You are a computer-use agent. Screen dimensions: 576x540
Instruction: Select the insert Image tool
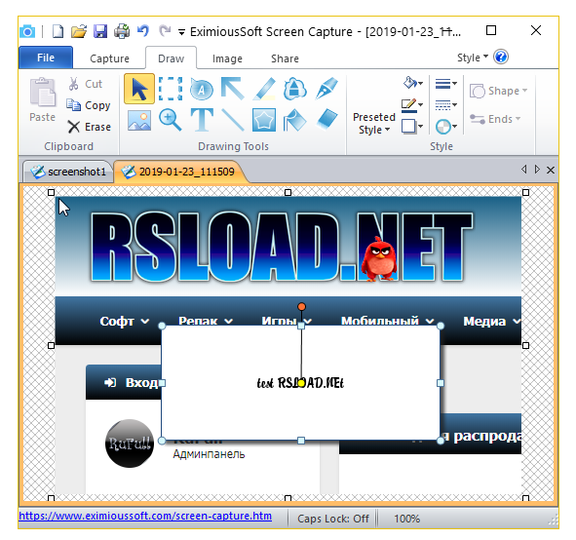[x=139, y=120]
